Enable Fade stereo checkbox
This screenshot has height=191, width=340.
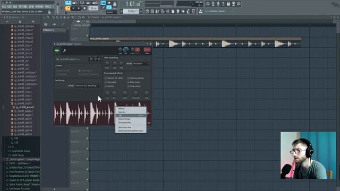click(x=129, y=82)
